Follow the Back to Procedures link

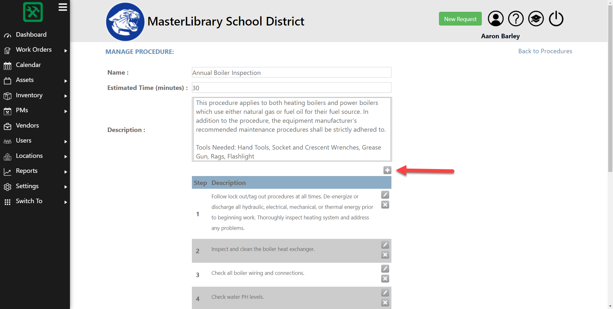(545, 51)
